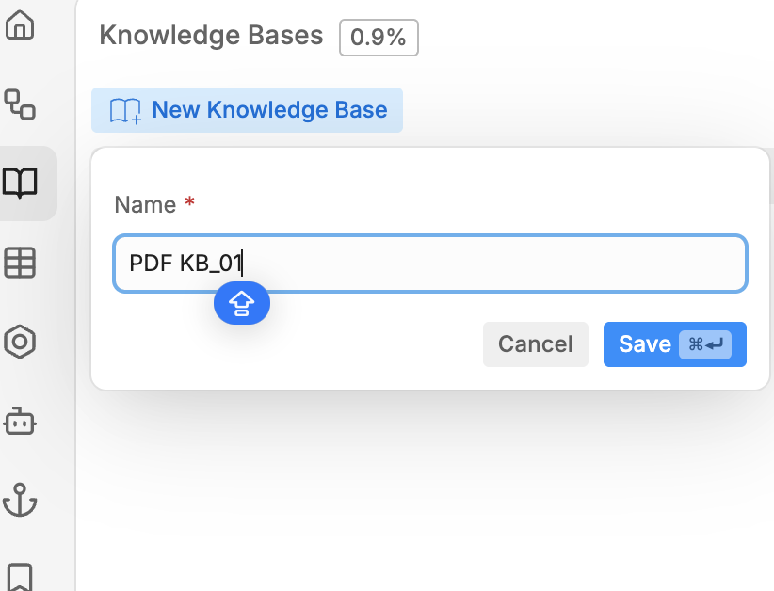Click the 0.9% usage badge
Screen dimensions: 774x591
tap(379, 38)
